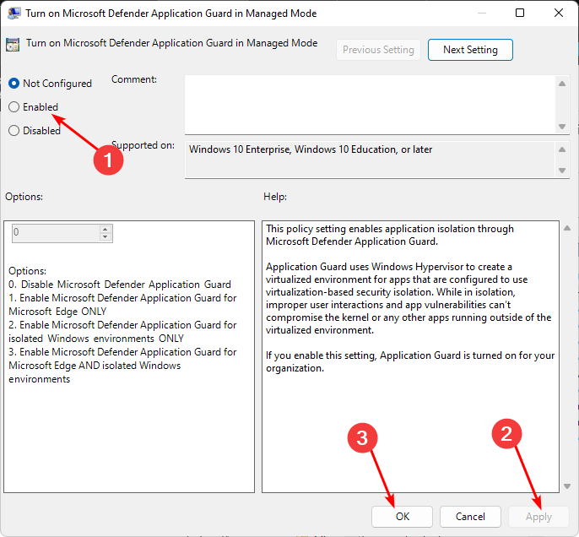Choose the Enabled radio button
This screenshot has width=579, height=537.
tap(14, 107)
